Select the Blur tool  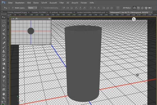point(4,68)
